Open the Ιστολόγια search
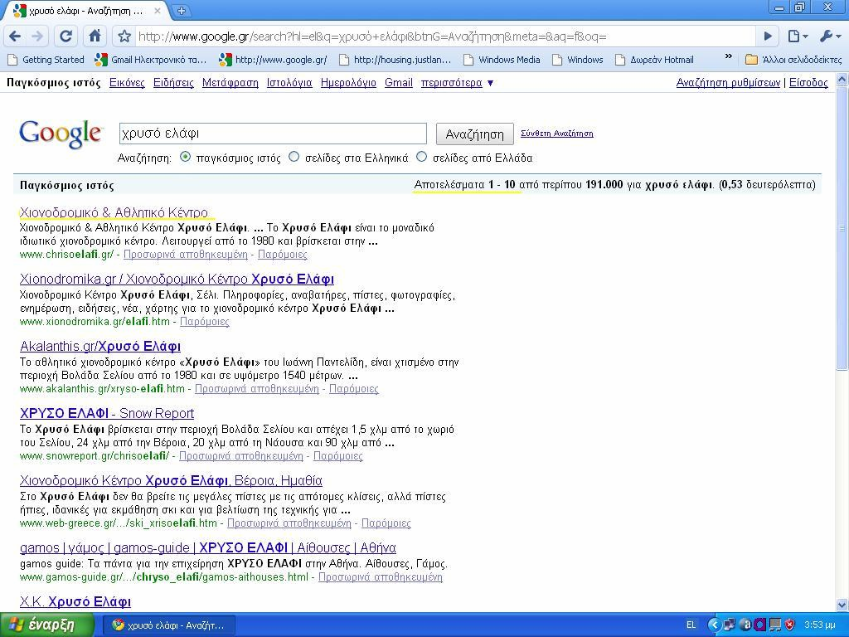 pyautogui.click(x=289, y=83)
